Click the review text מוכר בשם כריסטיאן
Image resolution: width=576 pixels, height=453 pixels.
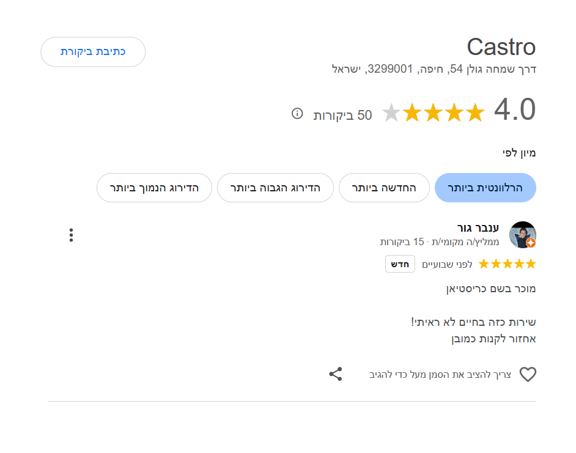[491, 289]
